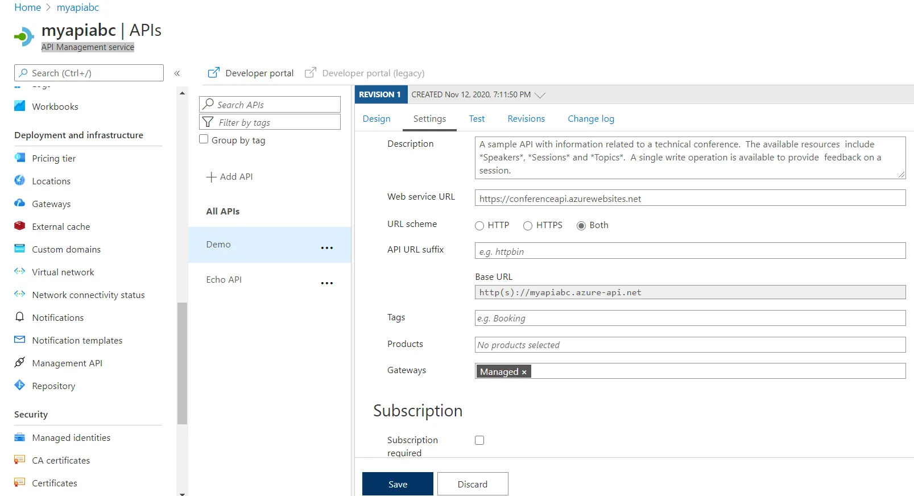
Task: Click the sidebar Search (Ctrl+/) field
Action: click(x=89, y=73)
